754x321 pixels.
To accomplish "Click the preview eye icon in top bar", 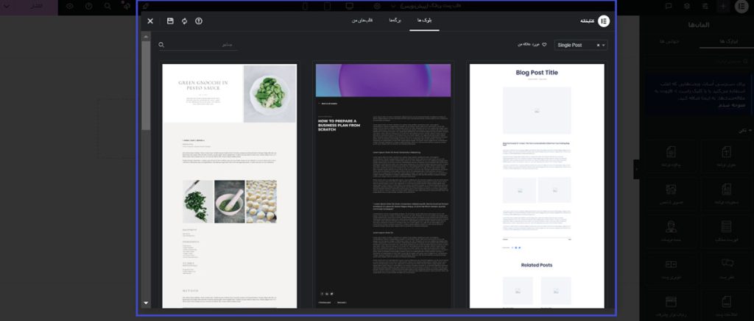I will tap(70, 6).
